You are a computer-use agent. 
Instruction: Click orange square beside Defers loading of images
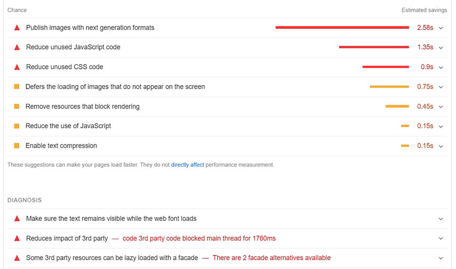17,87
